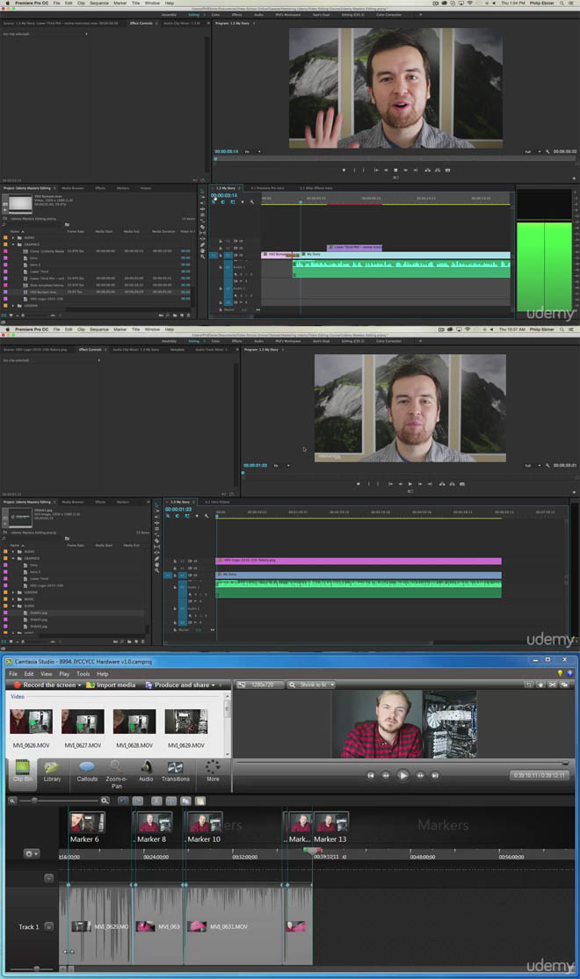Screen dimensions: 580x979
Task: Click the Cut scissors on Camtasia timeline toolbar
Action: (156, 801)
